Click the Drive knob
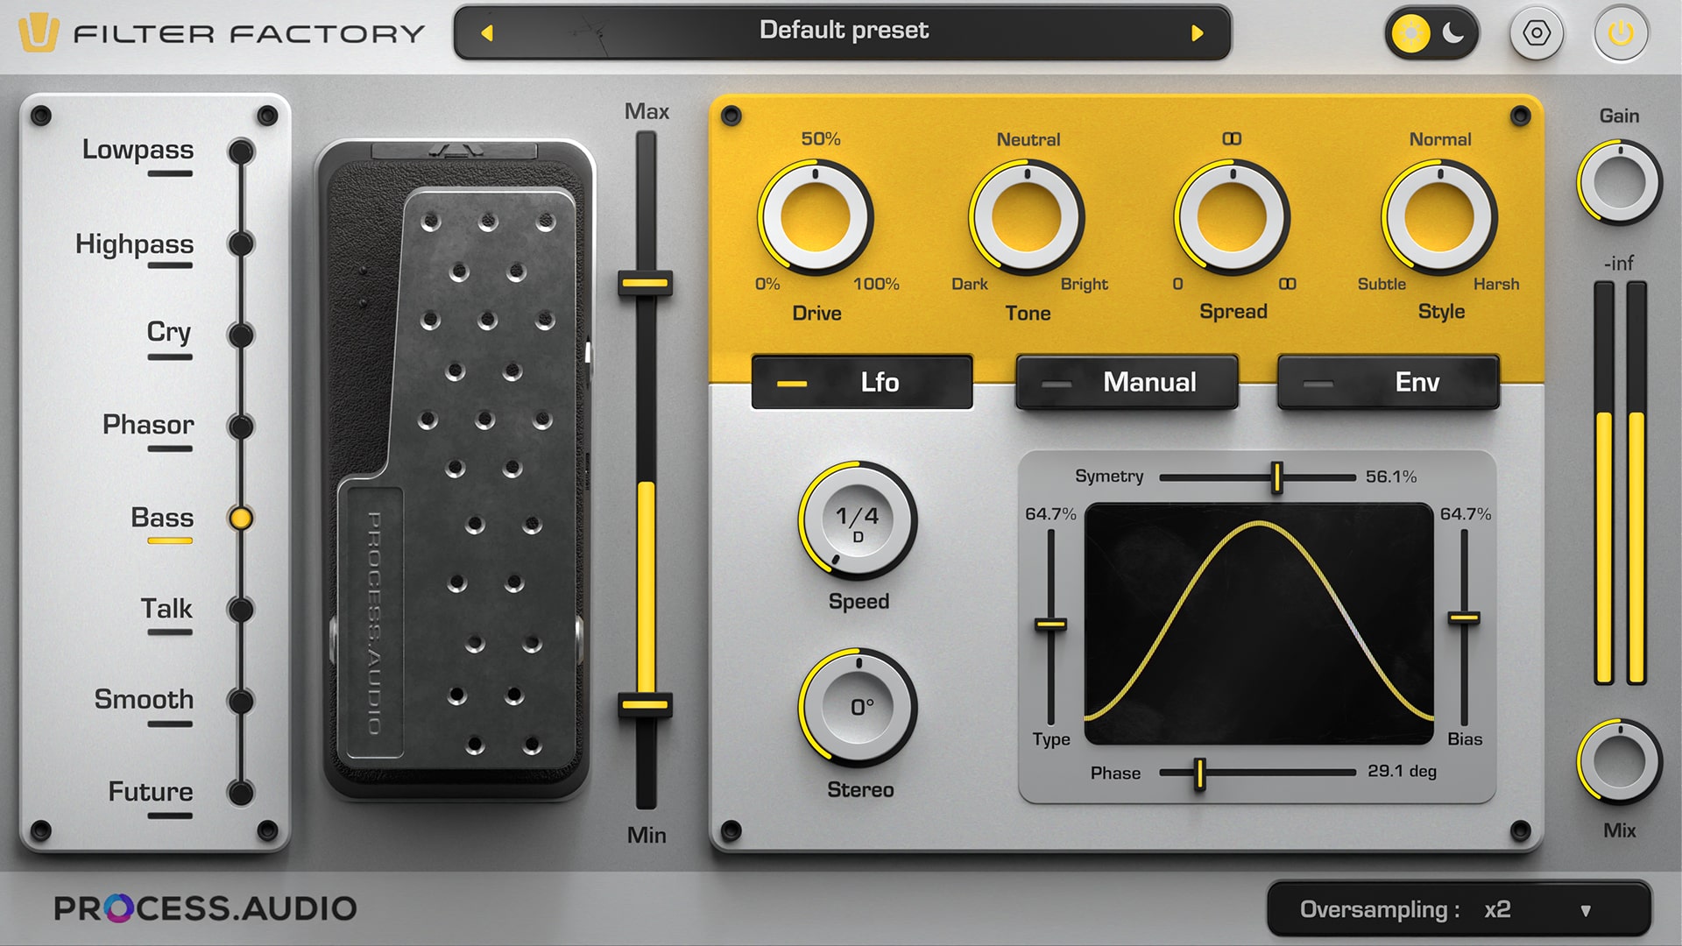1682x946 pixels. click(x=816, y=216)
